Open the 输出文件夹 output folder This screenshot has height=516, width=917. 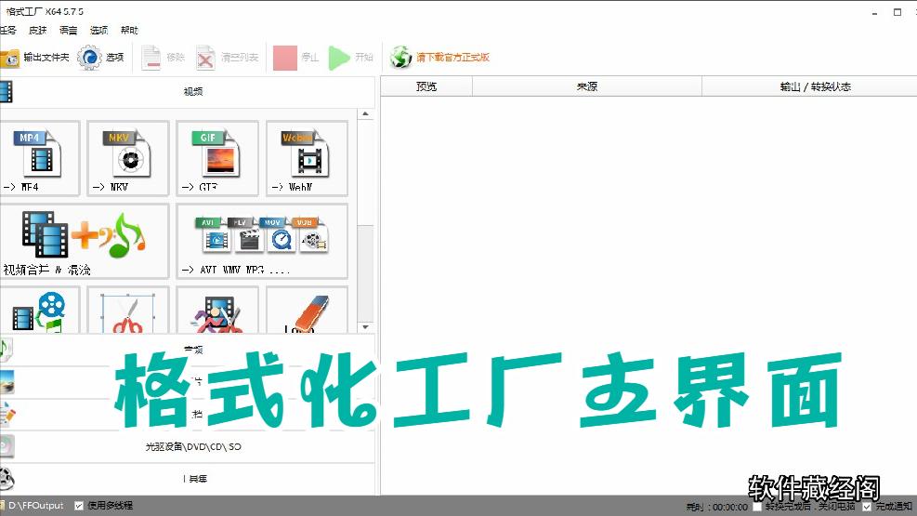pyautogui.click(x=35, y=58)
